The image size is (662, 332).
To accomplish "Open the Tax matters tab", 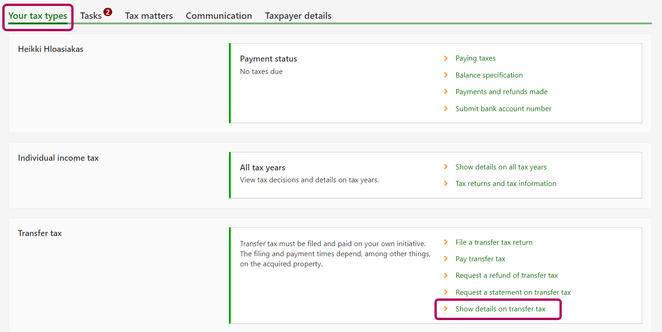I will tap(149, 16).
